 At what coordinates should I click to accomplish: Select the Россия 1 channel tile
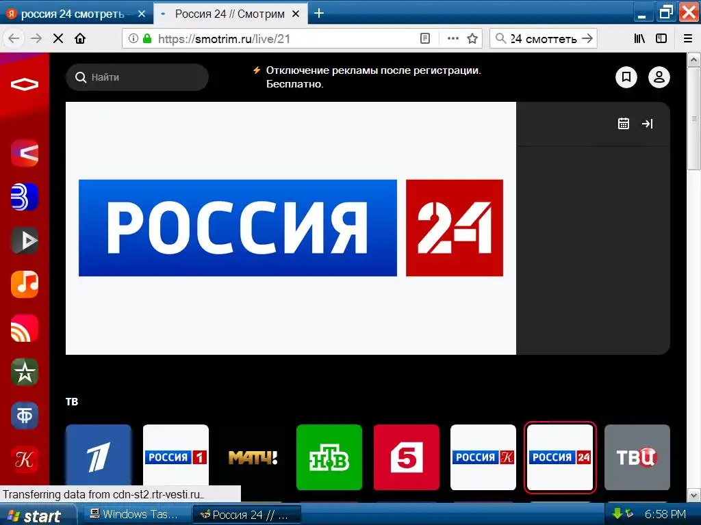pos(176,457)
